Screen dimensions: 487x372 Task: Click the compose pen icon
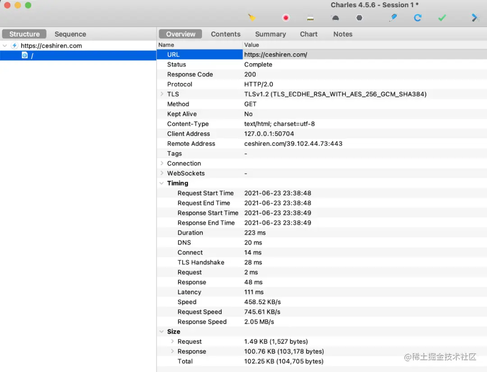393,18
